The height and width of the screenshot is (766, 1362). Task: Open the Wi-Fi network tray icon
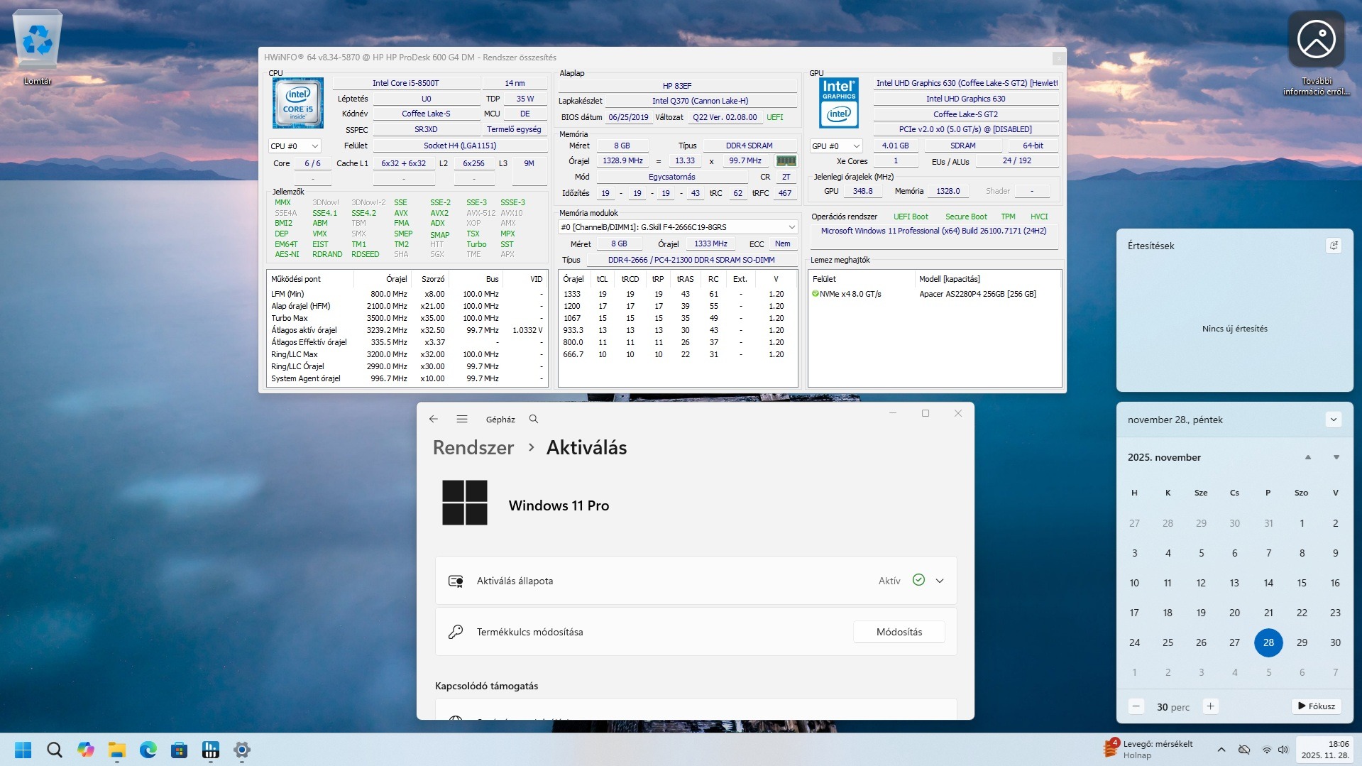(1267, 750)
